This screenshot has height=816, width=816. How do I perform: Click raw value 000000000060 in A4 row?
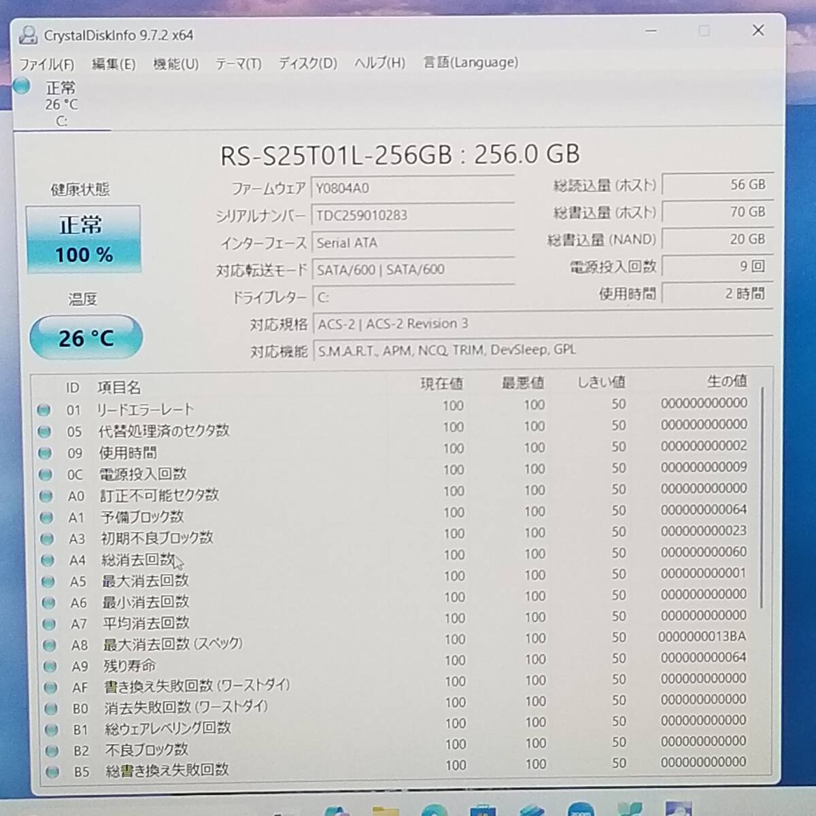[704, 551]
